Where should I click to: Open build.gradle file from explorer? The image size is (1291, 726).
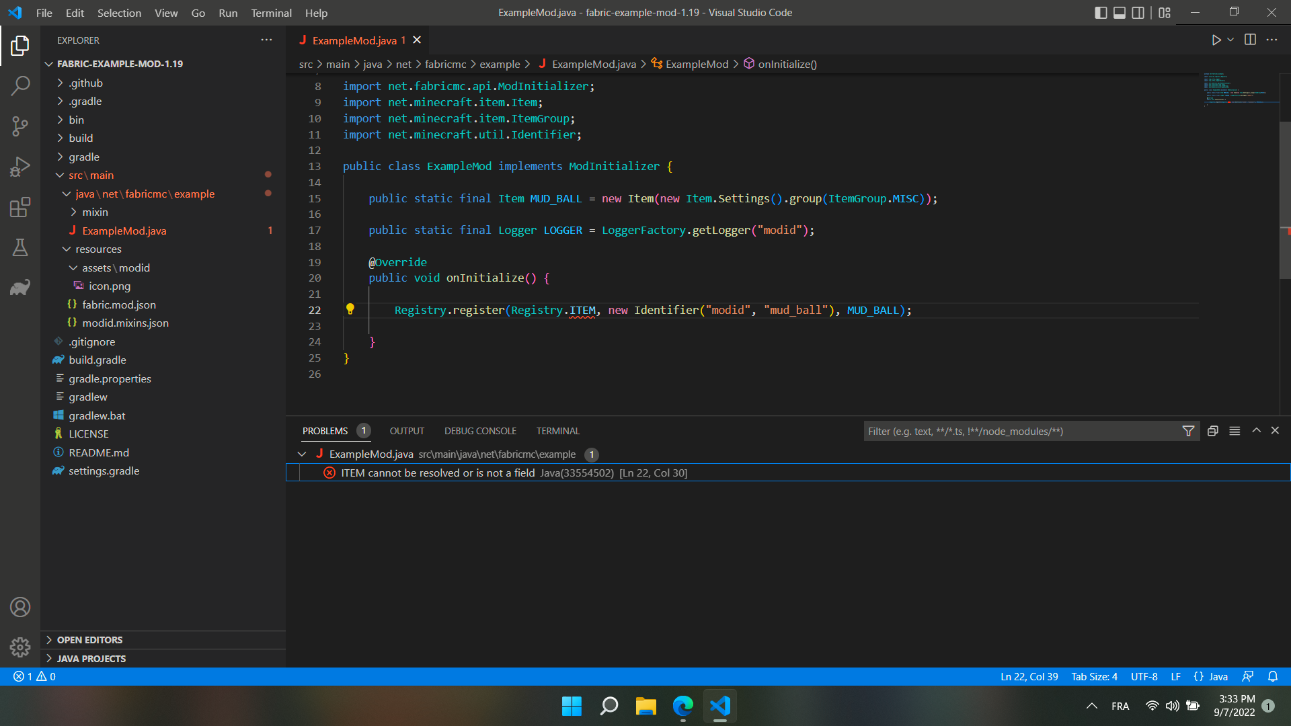pos(97,360)
